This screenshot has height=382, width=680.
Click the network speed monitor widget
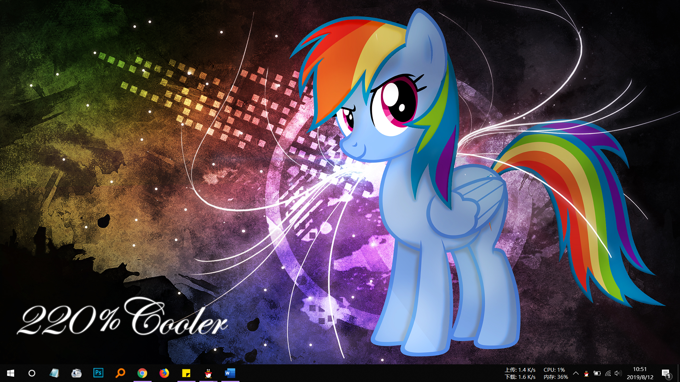click(x=520, y=373)
